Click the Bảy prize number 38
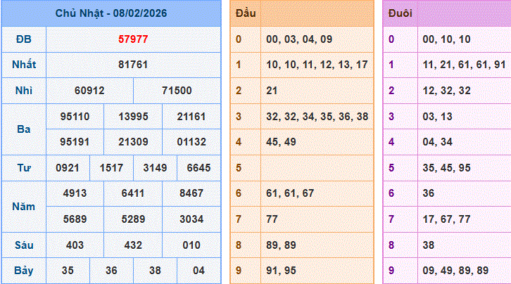 tap(155, 271)
